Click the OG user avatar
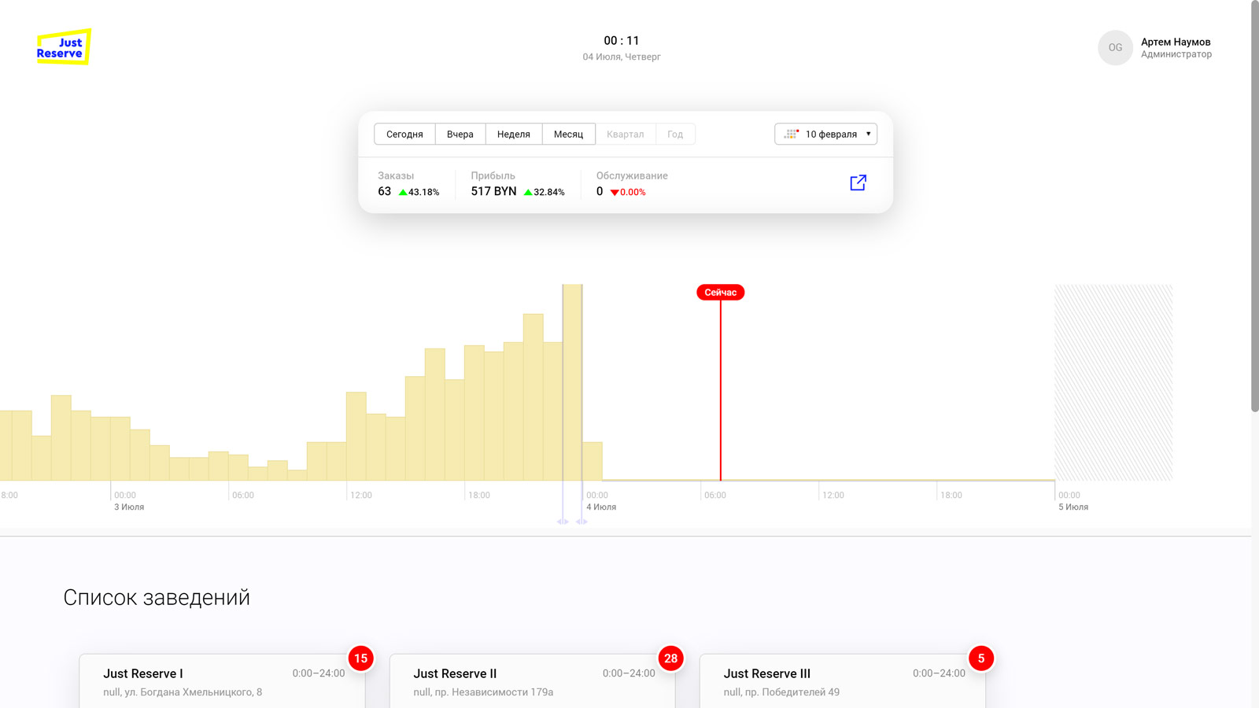Viewport: 1259px width, 708px height. [1115, 48]
